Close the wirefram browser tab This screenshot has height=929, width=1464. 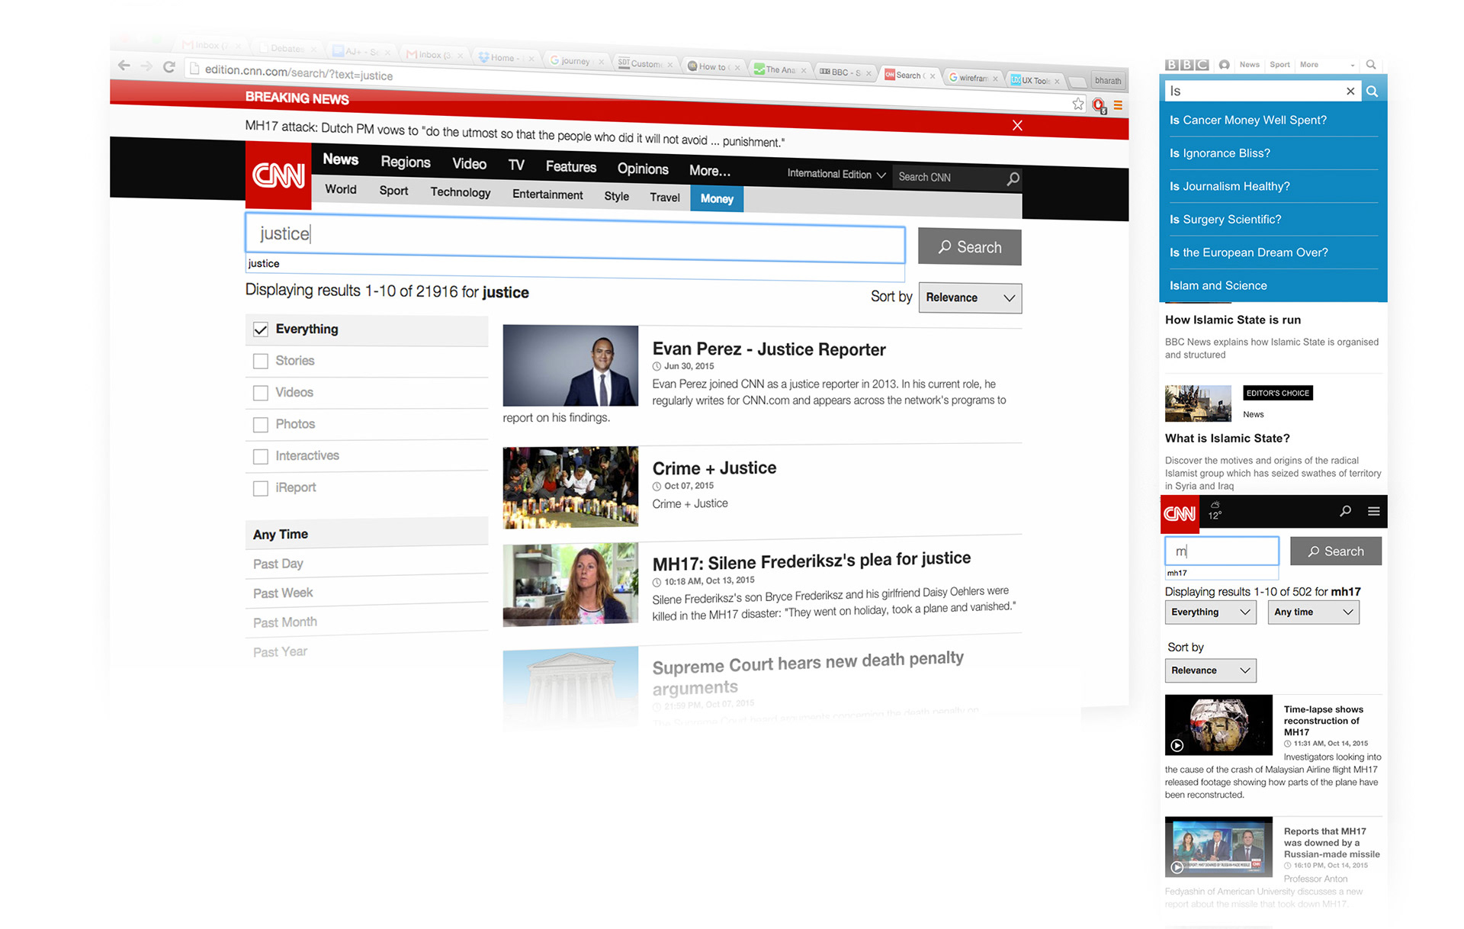coord(995,79)
